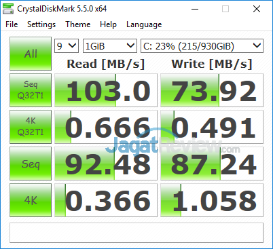This screenshot has height=249, width=273.
Task: Click the Write [MB/s] column header
Action: tap(212, 64)
